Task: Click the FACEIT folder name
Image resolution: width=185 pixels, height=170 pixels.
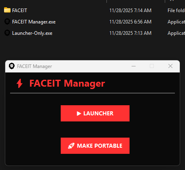Action: [19, 11]
